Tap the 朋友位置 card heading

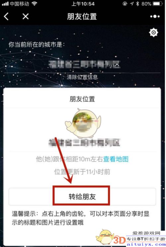pos(82,99)
